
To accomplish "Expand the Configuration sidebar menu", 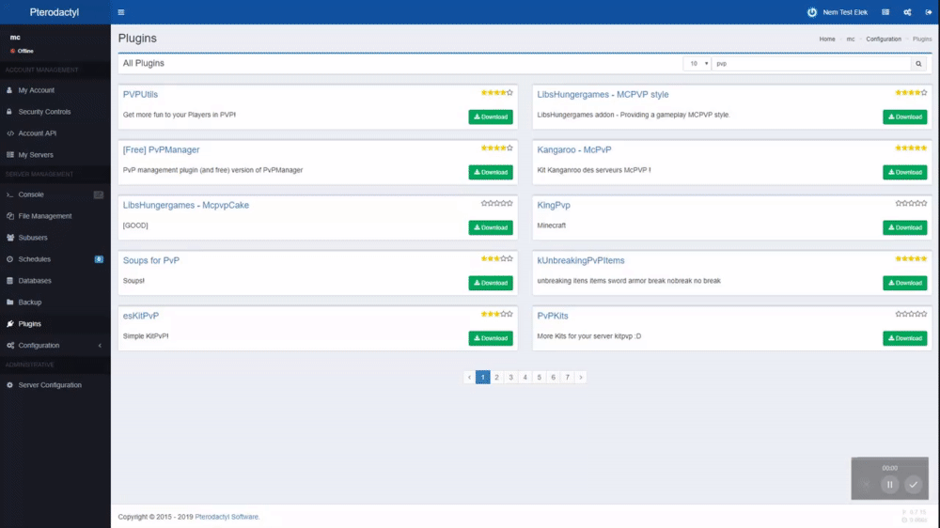I will [55, 345].
